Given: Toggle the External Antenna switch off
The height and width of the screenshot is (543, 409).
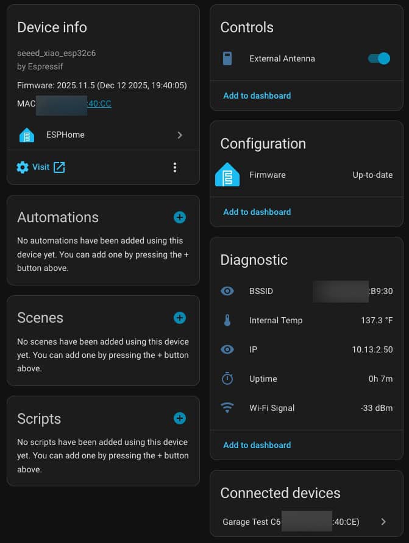Looking at the screenshot, I should point(379,59).
